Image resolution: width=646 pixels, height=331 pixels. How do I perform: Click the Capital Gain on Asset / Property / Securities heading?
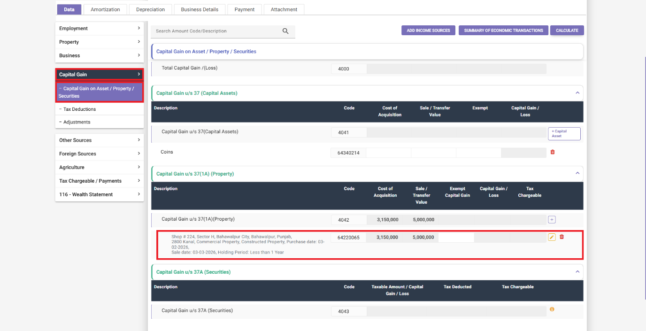click(206, 52)
